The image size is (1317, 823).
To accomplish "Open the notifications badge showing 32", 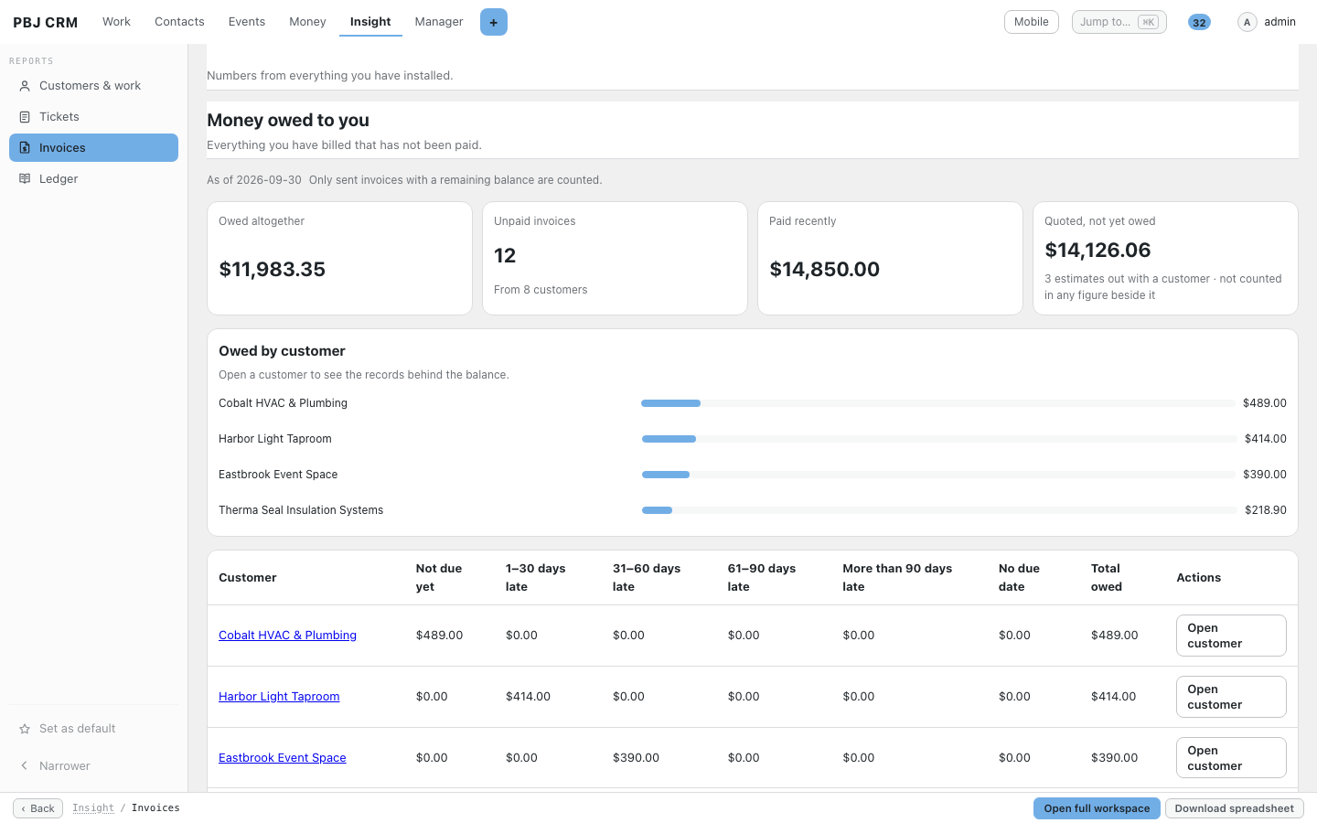I will click(1199, 22).
